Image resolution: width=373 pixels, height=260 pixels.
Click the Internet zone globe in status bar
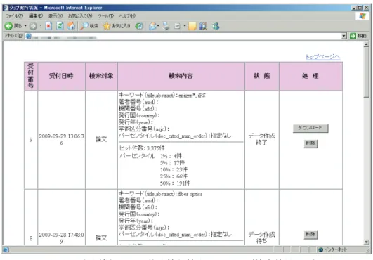click(320, 249)
